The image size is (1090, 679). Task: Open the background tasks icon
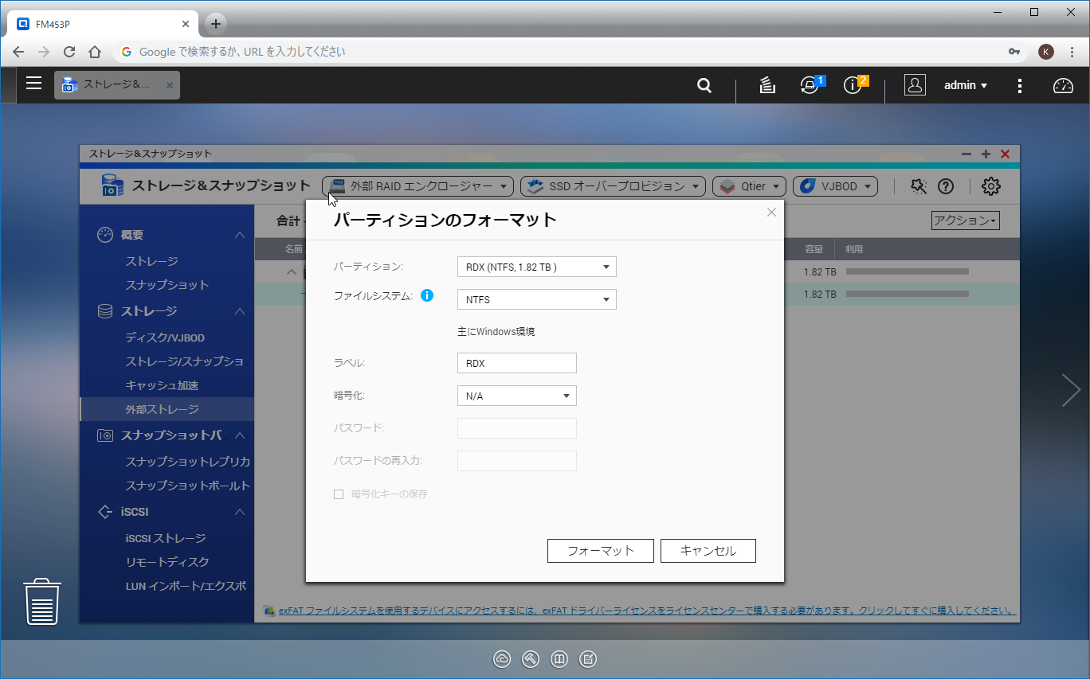(x=767, y=85)
